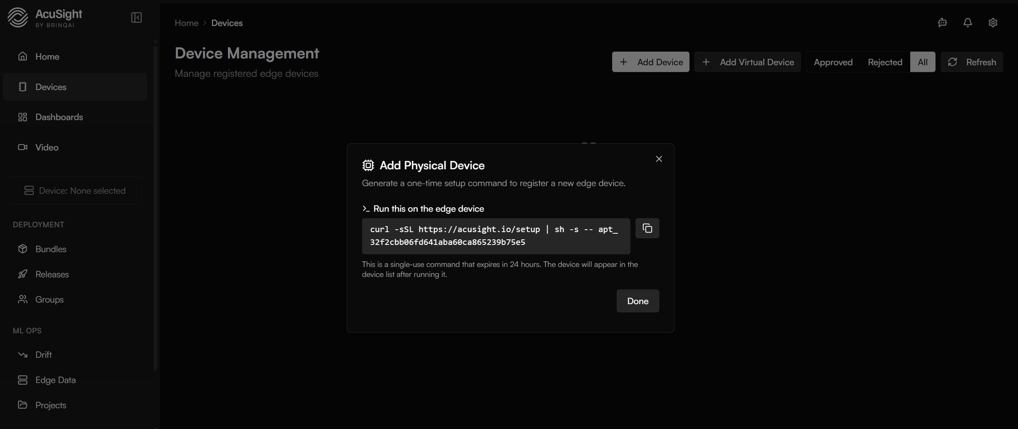1018x429 pixels.
Task: Click the Add Device button
Action: coord(651,62)
